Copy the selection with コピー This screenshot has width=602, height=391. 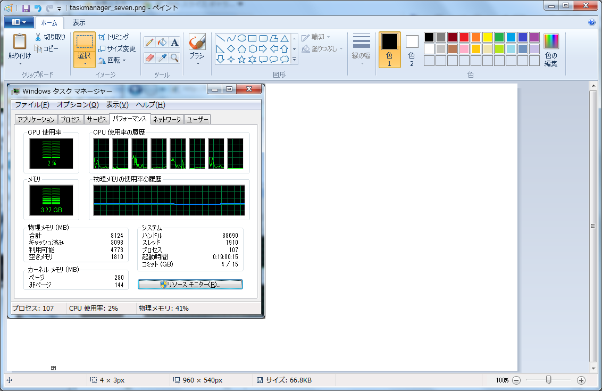coord(46,48)
